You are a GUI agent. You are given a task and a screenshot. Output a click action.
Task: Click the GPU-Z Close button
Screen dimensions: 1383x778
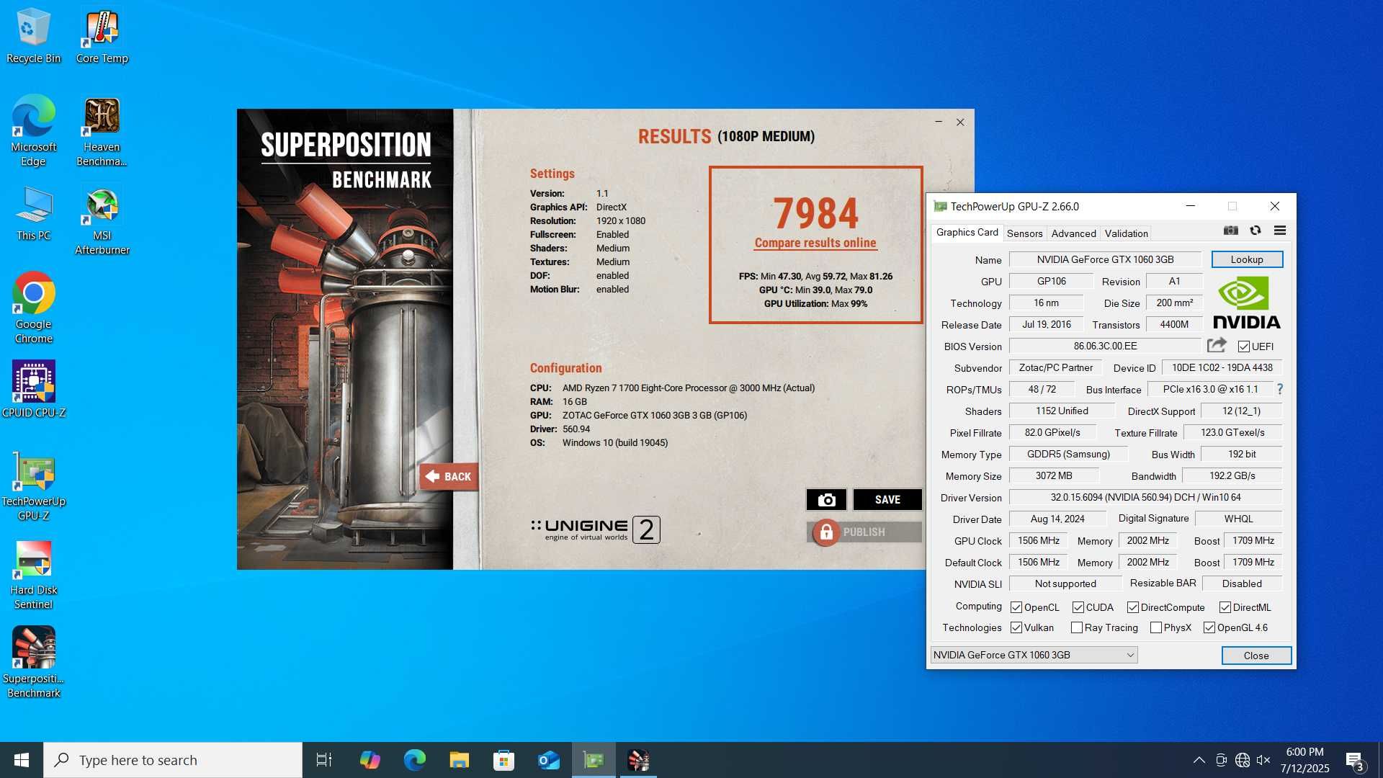pyautogui.click(x=1256, y=656)
